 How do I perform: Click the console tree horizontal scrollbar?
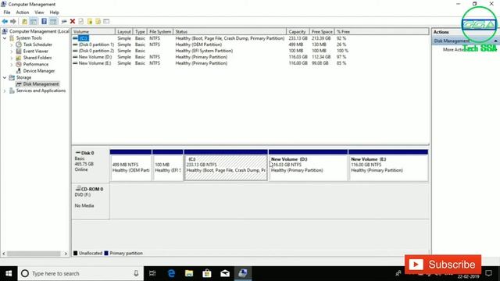(x=34, y=254)
